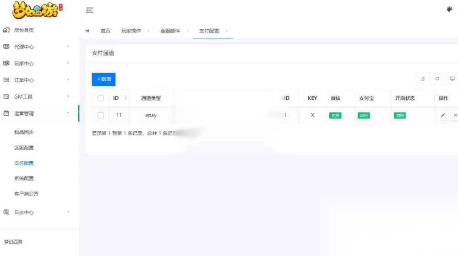Open 客户端公告 submenu item
This screenshot has height=256, width=458.
click(x=26, y=193)
